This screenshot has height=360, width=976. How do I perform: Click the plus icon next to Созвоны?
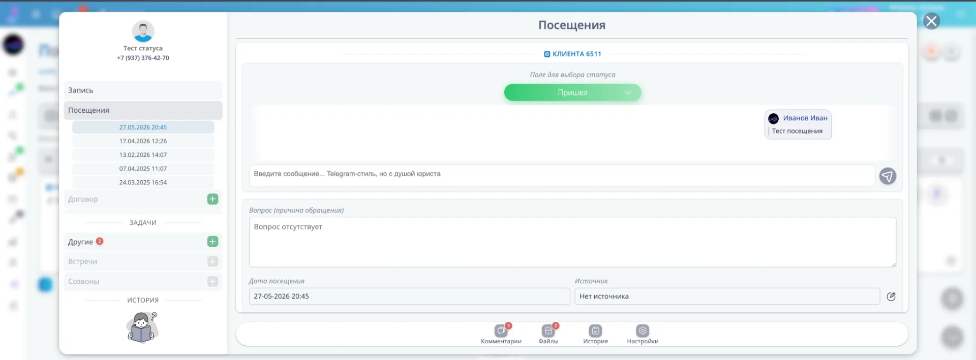point(212,281)
